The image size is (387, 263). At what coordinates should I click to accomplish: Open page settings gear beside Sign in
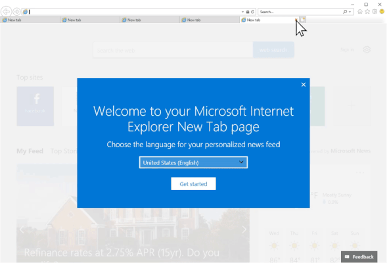[x=367, y=49]
